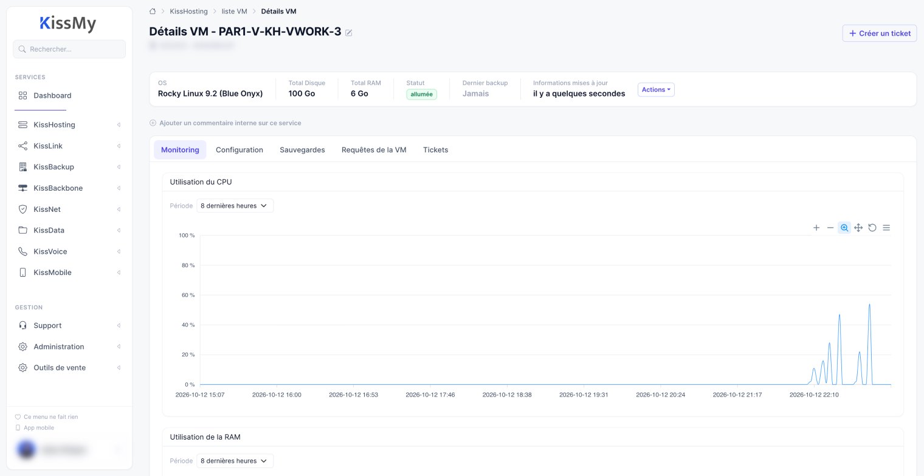Zoom out on the CPU chart
Viewport: 924px width, 476px height.
(x=830, y=228)
